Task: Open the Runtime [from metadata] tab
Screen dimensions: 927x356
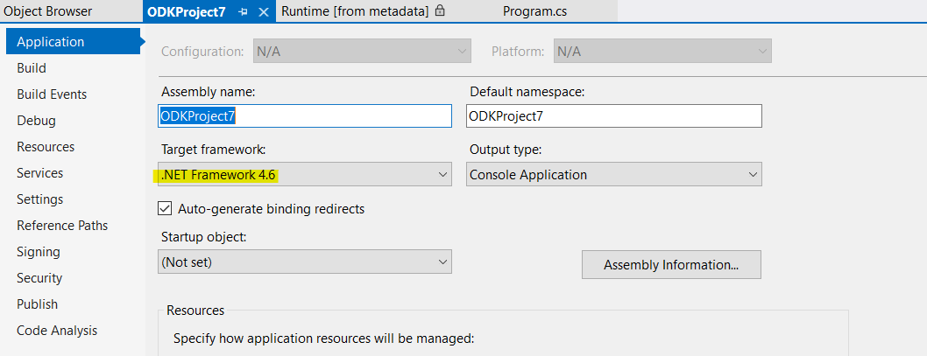Action: tap(355, 11)
